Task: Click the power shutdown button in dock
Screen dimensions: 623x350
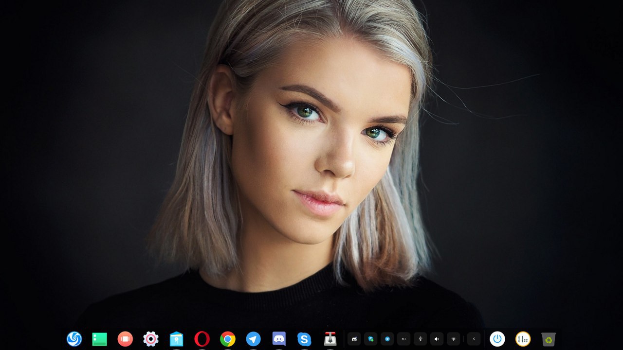Action: tap(497, 339)
